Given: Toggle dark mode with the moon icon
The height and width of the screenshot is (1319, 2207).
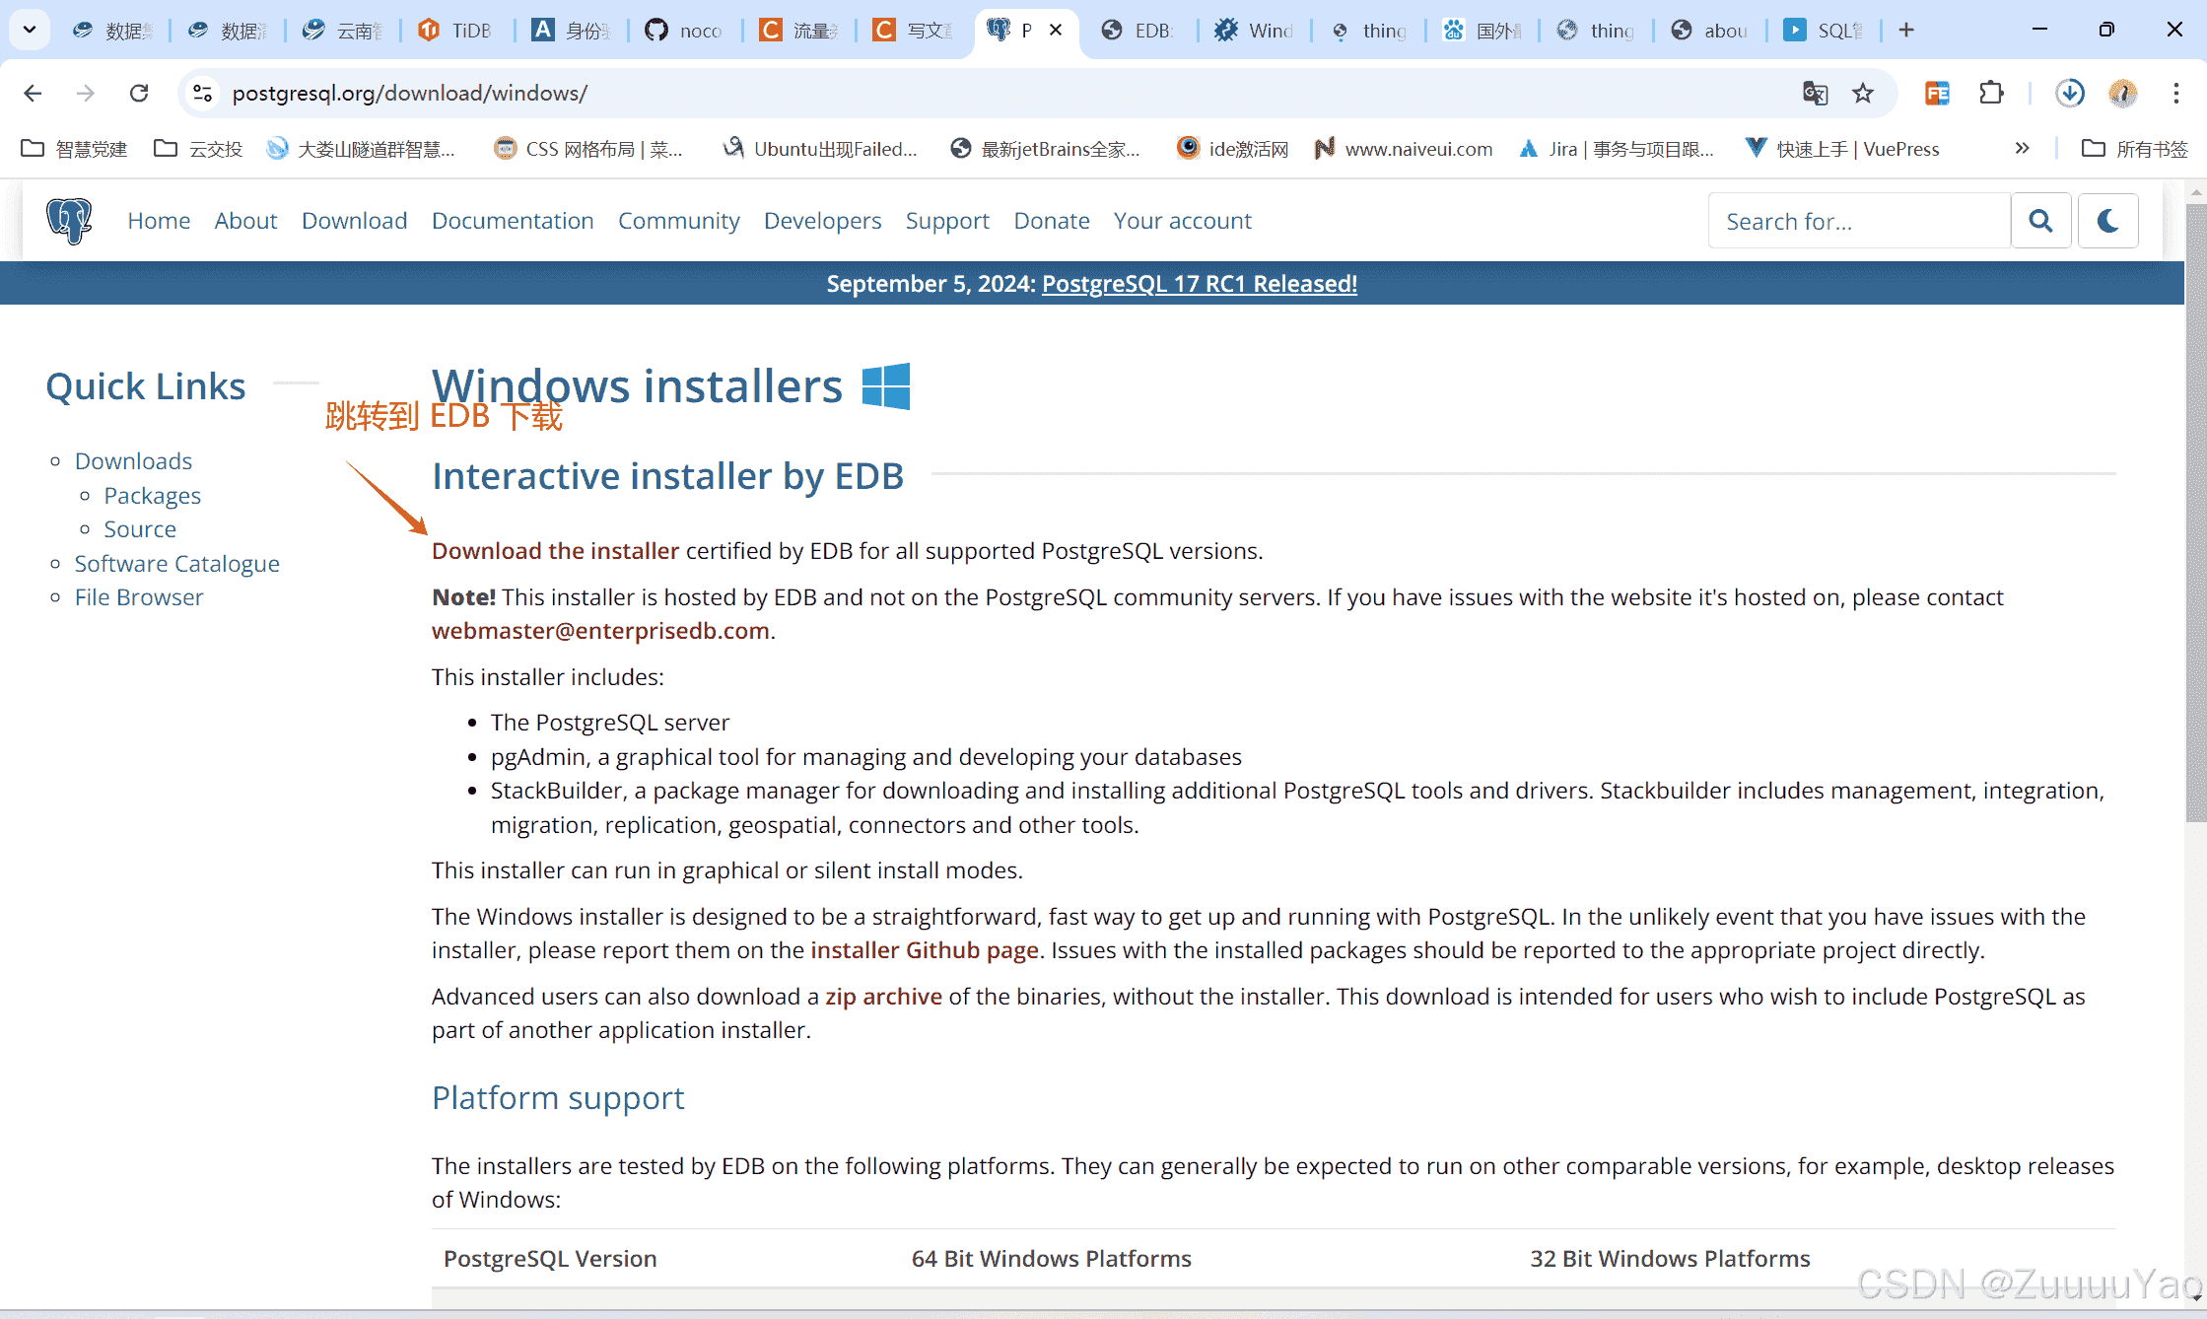Looking at the screenshot, I should coord(2108,221).
